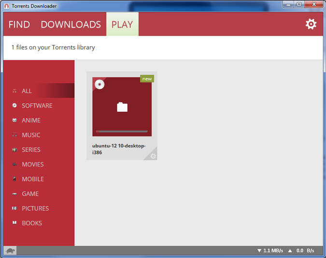This screenshot has height=258, width=326.
Task: Click the Music category icon
Action: [14, 135]
